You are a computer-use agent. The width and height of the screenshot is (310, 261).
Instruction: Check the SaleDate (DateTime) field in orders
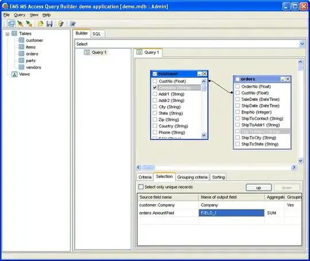coord(238,99)
